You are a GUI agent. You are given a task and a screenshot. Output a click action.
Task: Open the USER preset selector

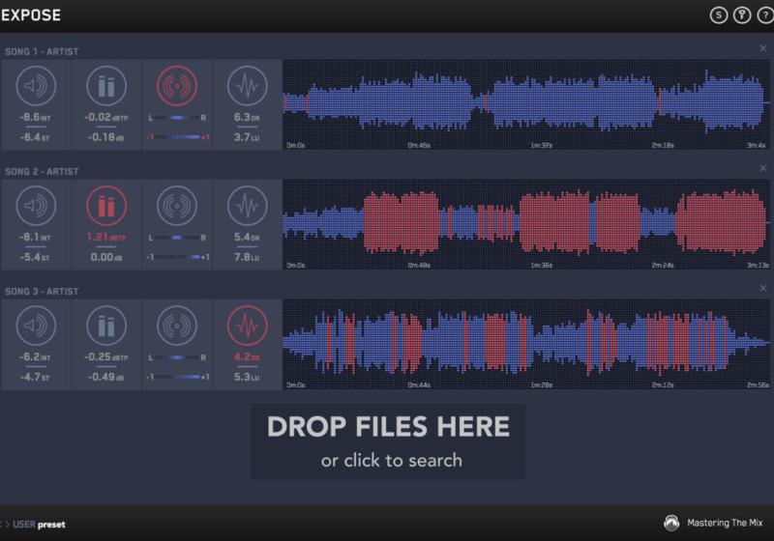point(39,525)
